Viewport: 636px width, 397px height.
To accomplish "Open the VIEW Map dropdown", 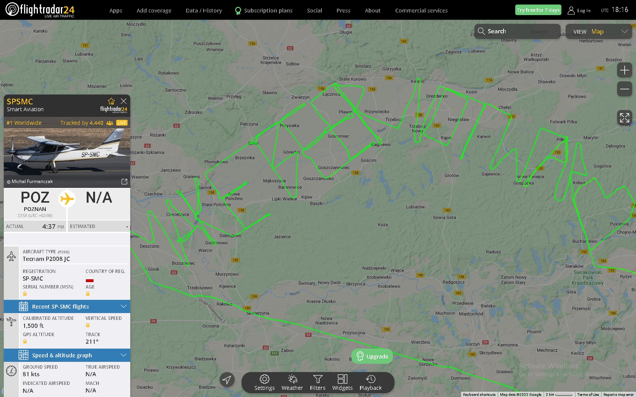I will pyautogui.click(x=599, y=32).
